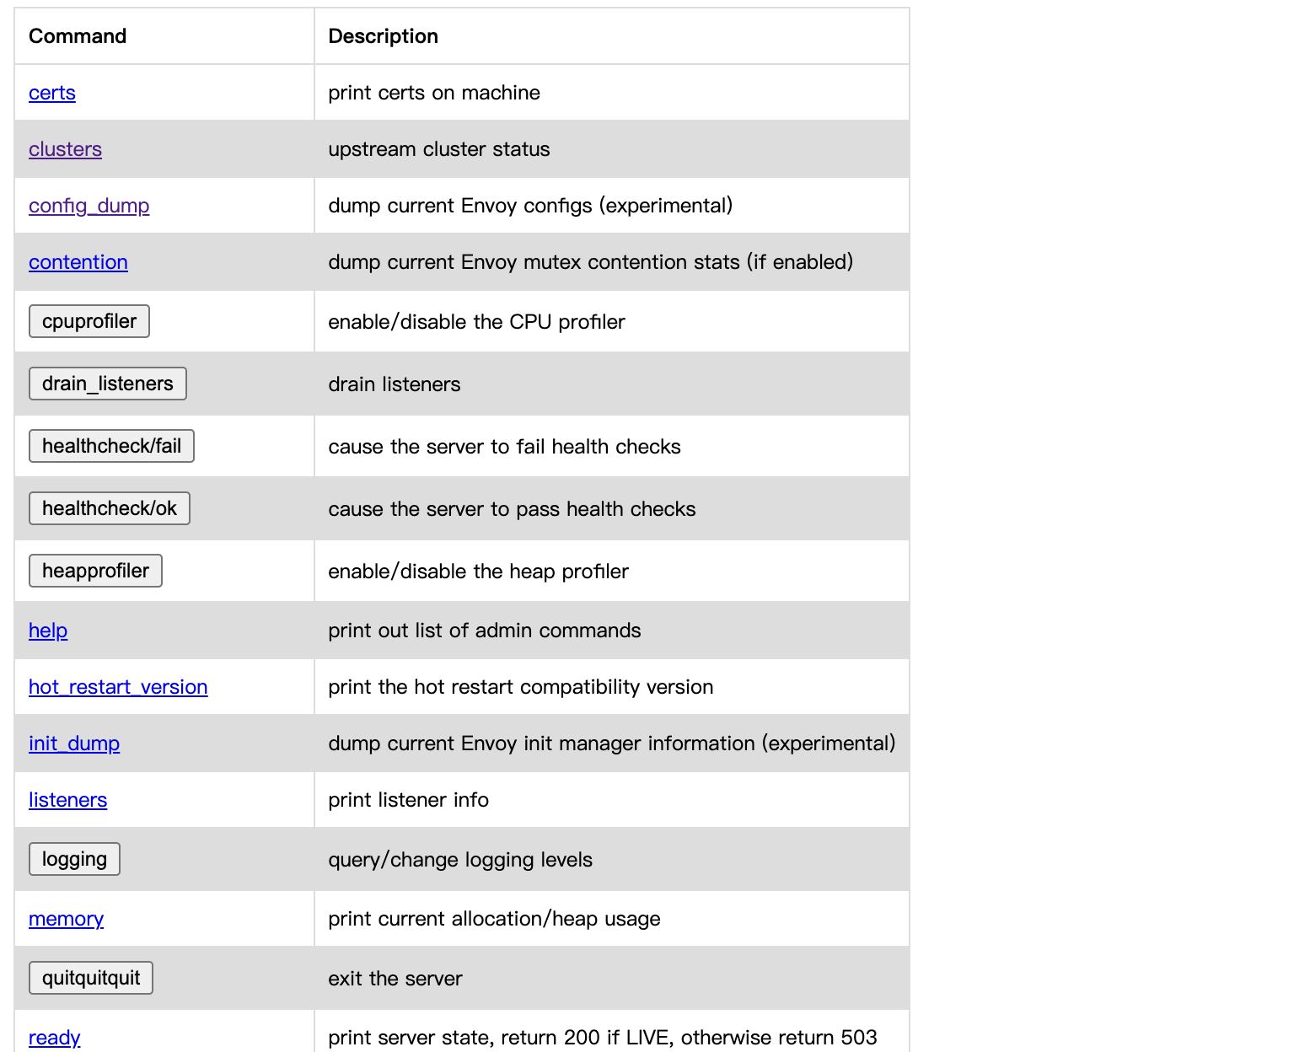Select 'cause the server to pass health checks'

click(512, 509)
